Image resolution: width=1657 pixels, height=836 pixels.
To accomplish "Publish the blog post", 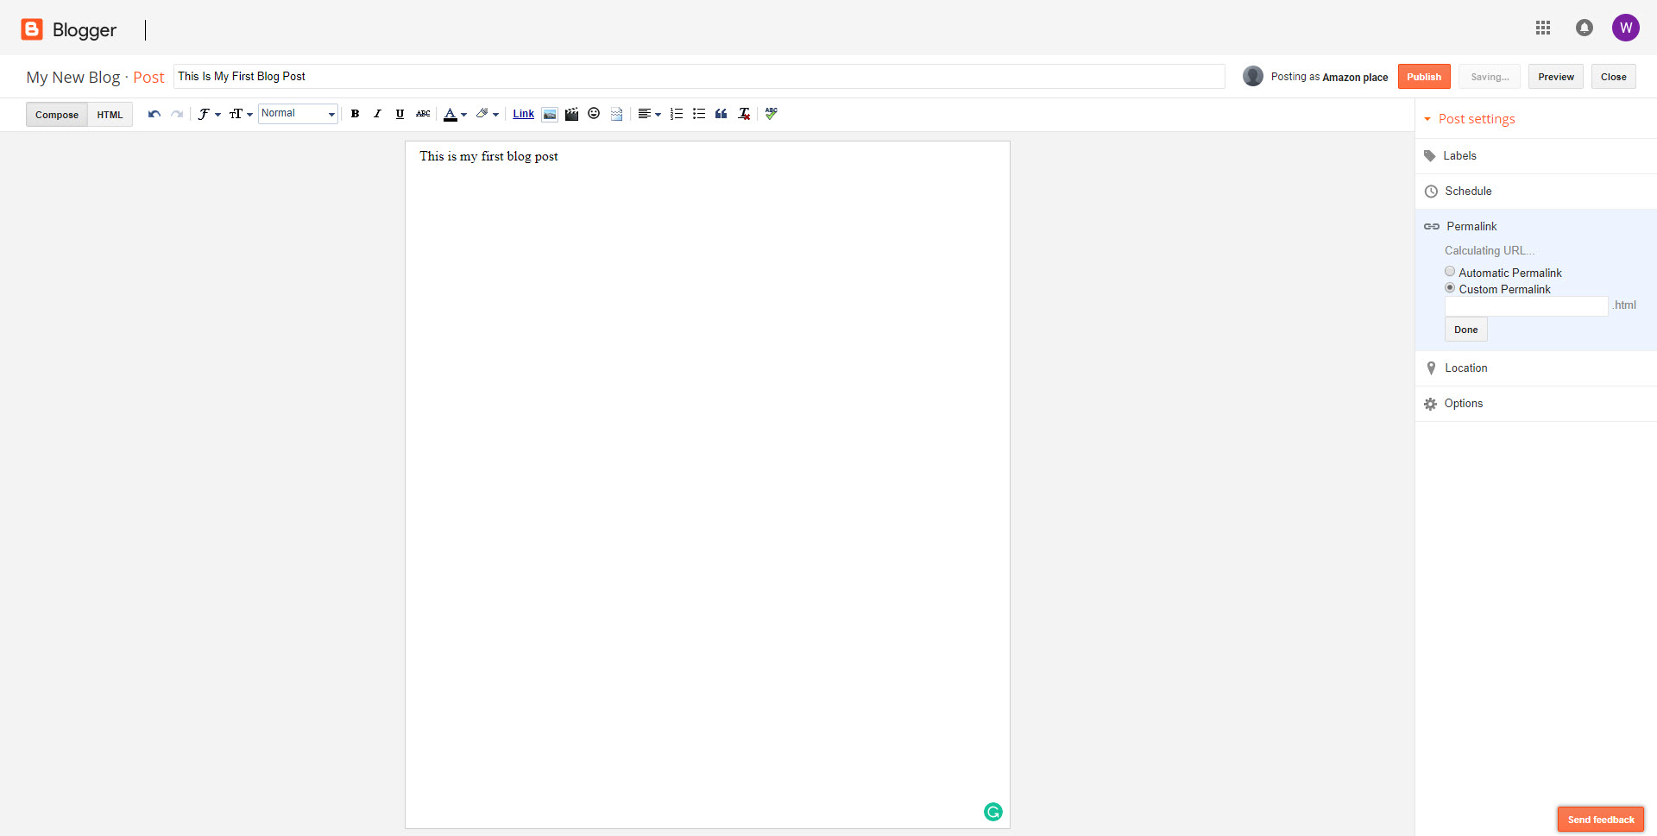I will (1423, 77).
